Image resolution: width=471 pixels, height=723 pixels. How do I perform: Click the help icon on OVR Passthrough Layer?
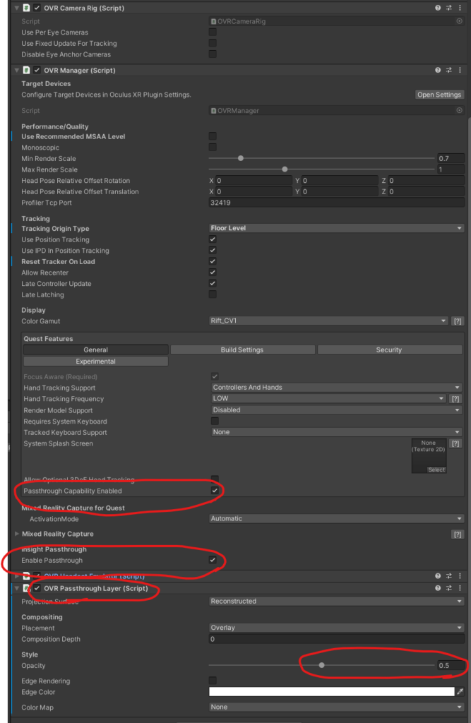(439, 588)
